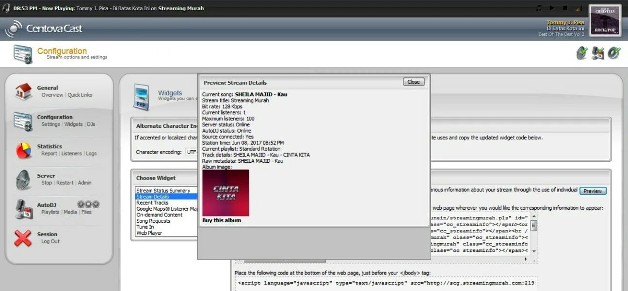The height and width of the screenshot is (291, 628).
Task: Open the Statistics Report link
Action: point(49,153)
